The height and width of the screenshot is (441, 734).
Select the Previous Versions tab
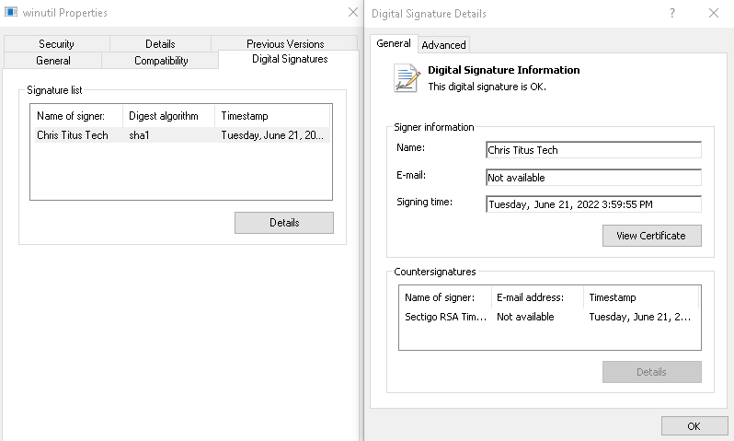pos(285,43)
